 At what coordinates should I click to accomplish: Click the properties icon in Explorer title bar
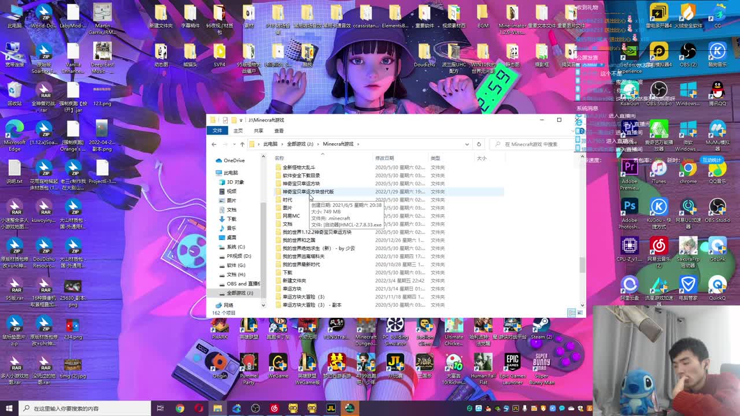click(224, 120)
